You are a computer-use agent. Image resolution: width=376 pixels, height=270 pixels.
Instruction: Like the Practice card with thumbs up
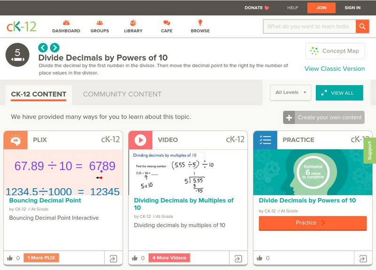pyautogui.click(x=259, y=258)
